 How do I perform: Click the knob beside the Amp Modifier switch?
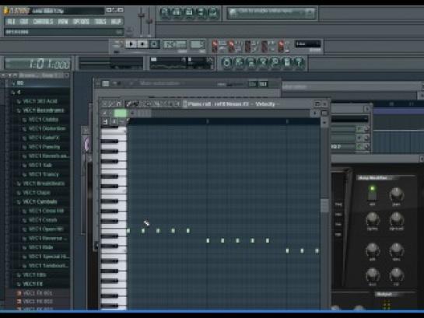tap(397, 194)
